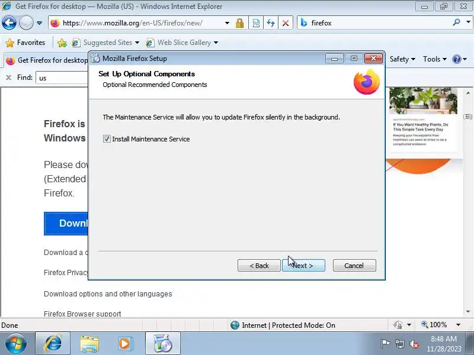The height and width of the screenshot is (355, 474).
Task: Click the Firefox Setup installer taskbar icon
Action: pyautogui.click(x=162, y=344)
